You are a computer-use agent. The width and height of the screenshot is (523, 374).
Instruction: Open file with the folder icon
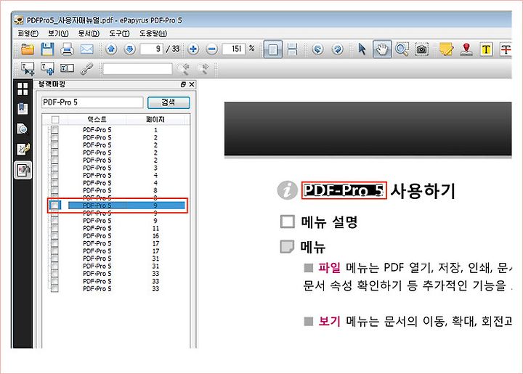[x=28, y=49]
